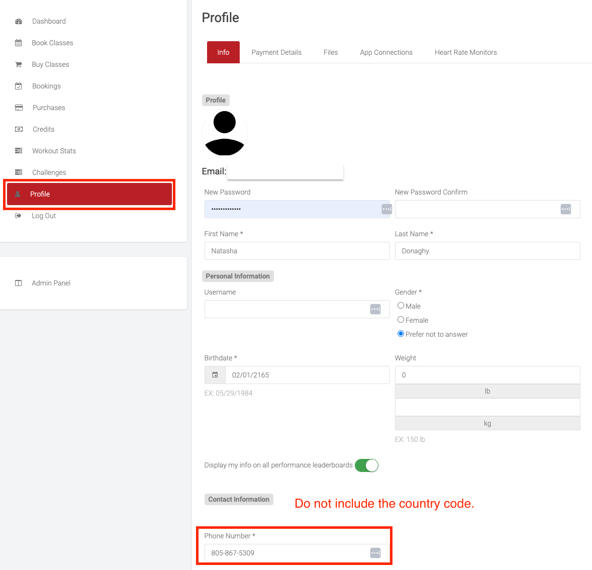Open Challenges page
This screenshot has width=592, height=570.
click(49, 172)
